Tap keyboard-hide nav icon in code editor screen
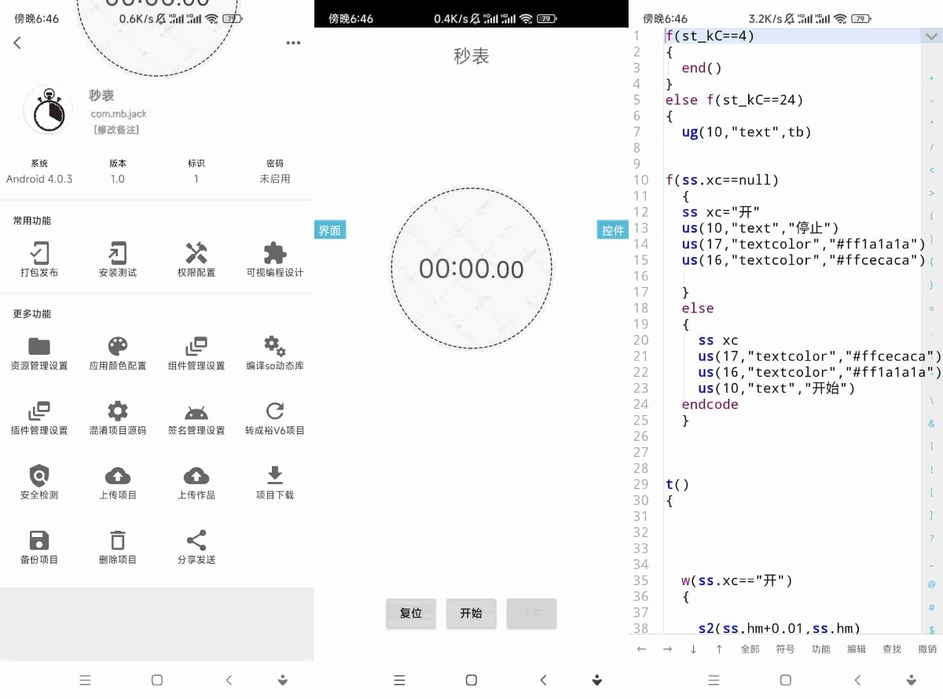The width and height of the screenshot is (943, 699). pyautogui.click(x=912, y=680)
